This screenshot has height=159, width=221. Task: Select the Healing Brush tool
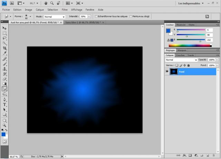(x=4, y=59)
